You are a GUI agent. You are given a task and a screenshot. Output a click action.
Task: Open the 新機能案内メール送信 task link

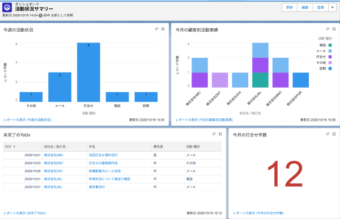(105, 171)
